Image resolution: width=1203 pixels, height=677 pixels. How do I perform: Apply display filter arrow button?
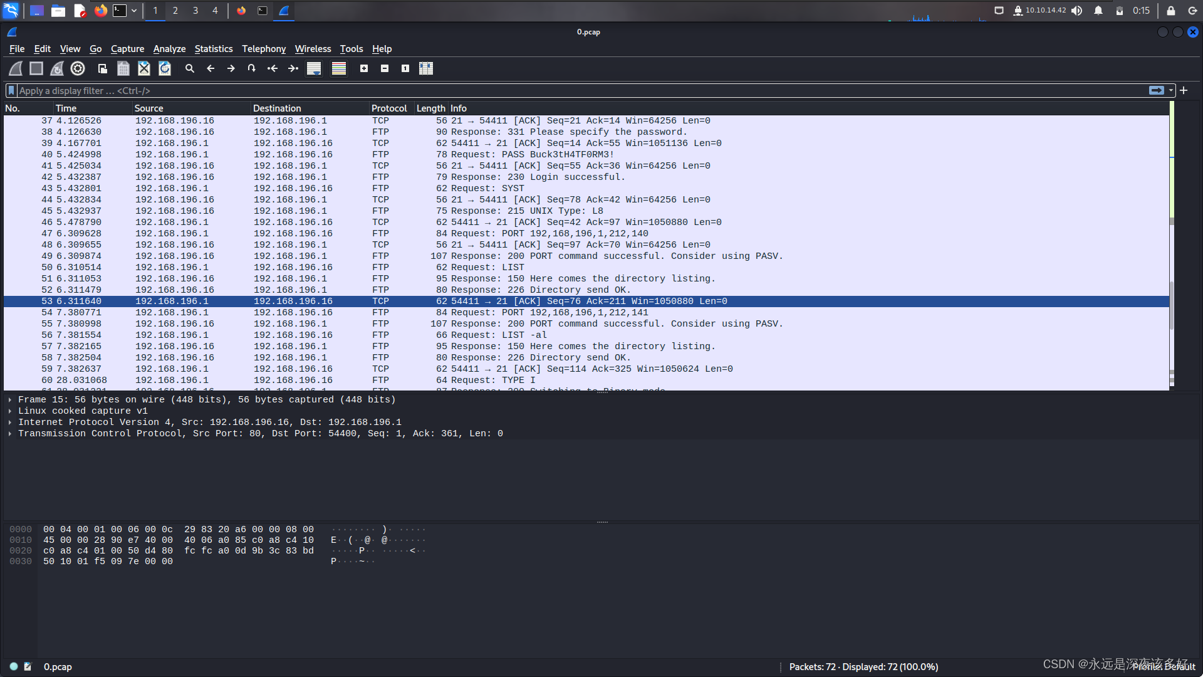1157,90
